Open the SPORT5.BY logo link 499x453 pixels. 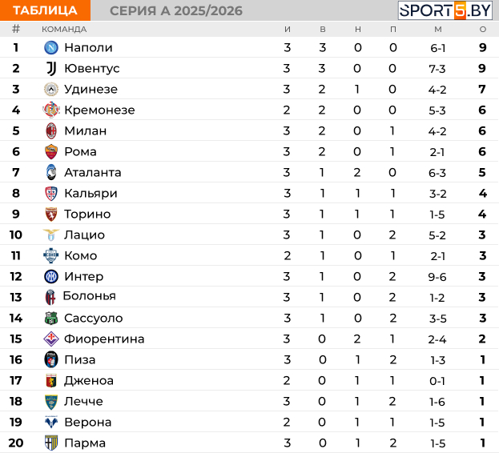[445, 10]
